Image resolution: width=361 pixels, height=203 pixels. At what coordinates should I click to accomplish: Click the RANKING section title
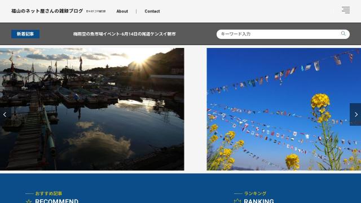[259, 201]
